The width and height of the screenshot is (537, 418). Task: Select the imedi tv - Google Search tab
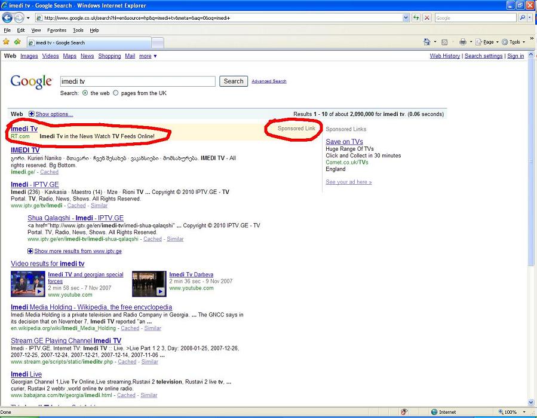tap(88, 42)
